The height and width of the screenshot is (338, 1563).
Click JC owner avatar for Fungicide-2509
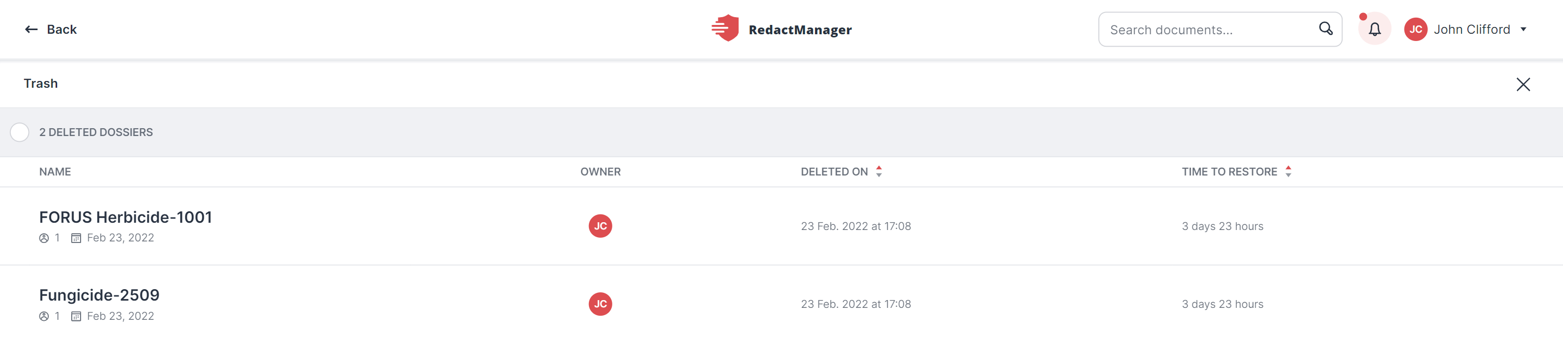[x=600, y=304]
